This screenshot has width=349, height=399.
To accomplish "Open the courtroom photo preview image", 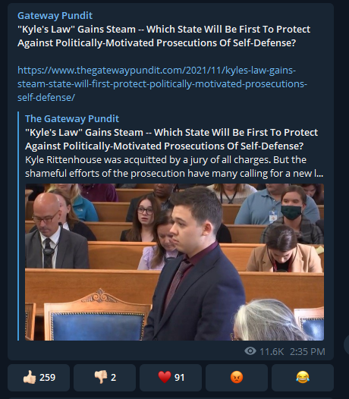I will click(x=174, y=262).
